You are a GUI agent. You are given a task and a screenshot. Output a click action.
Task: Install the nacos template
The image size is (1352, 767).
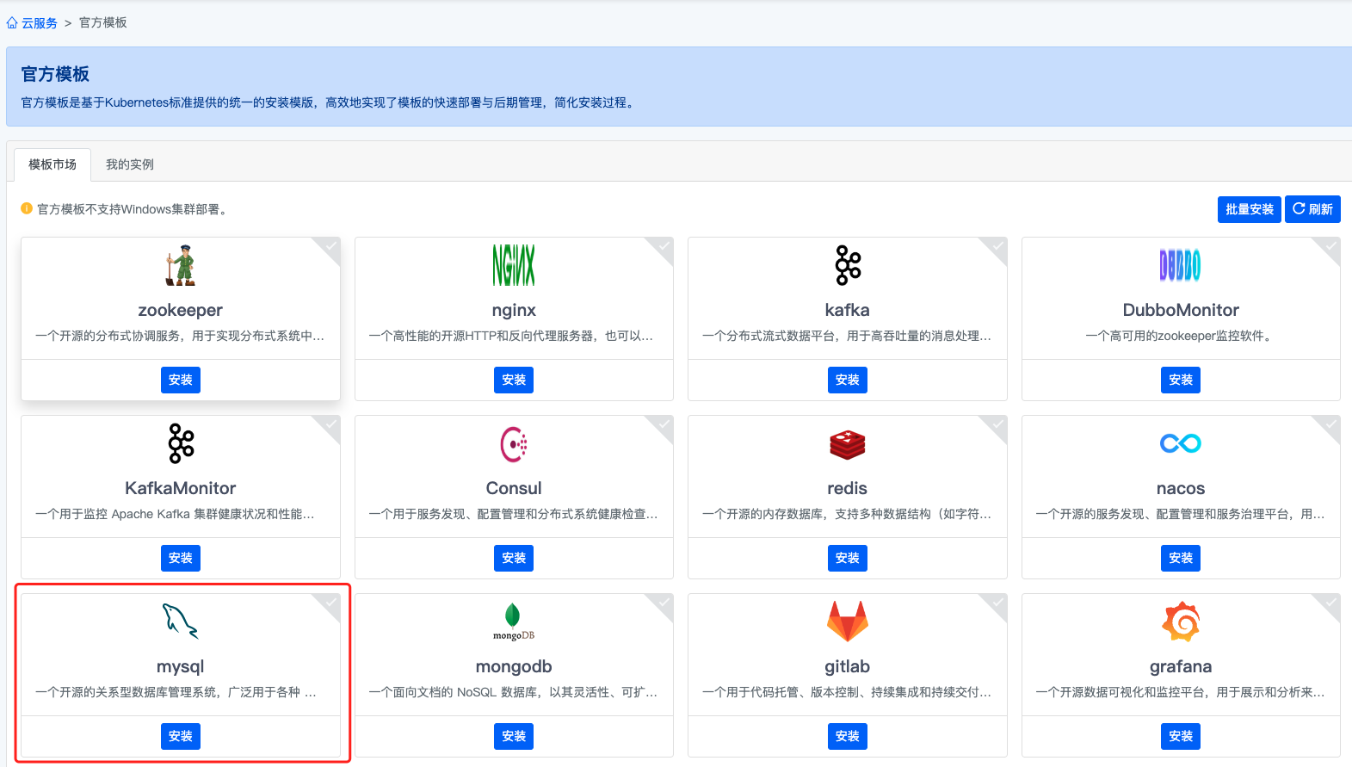(1181, 558)
